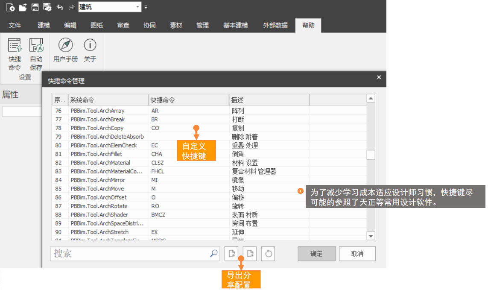Viewport: 488px width, 290px height.
Task: Open the 建筑 discipline dropdown
Action: 137,7
